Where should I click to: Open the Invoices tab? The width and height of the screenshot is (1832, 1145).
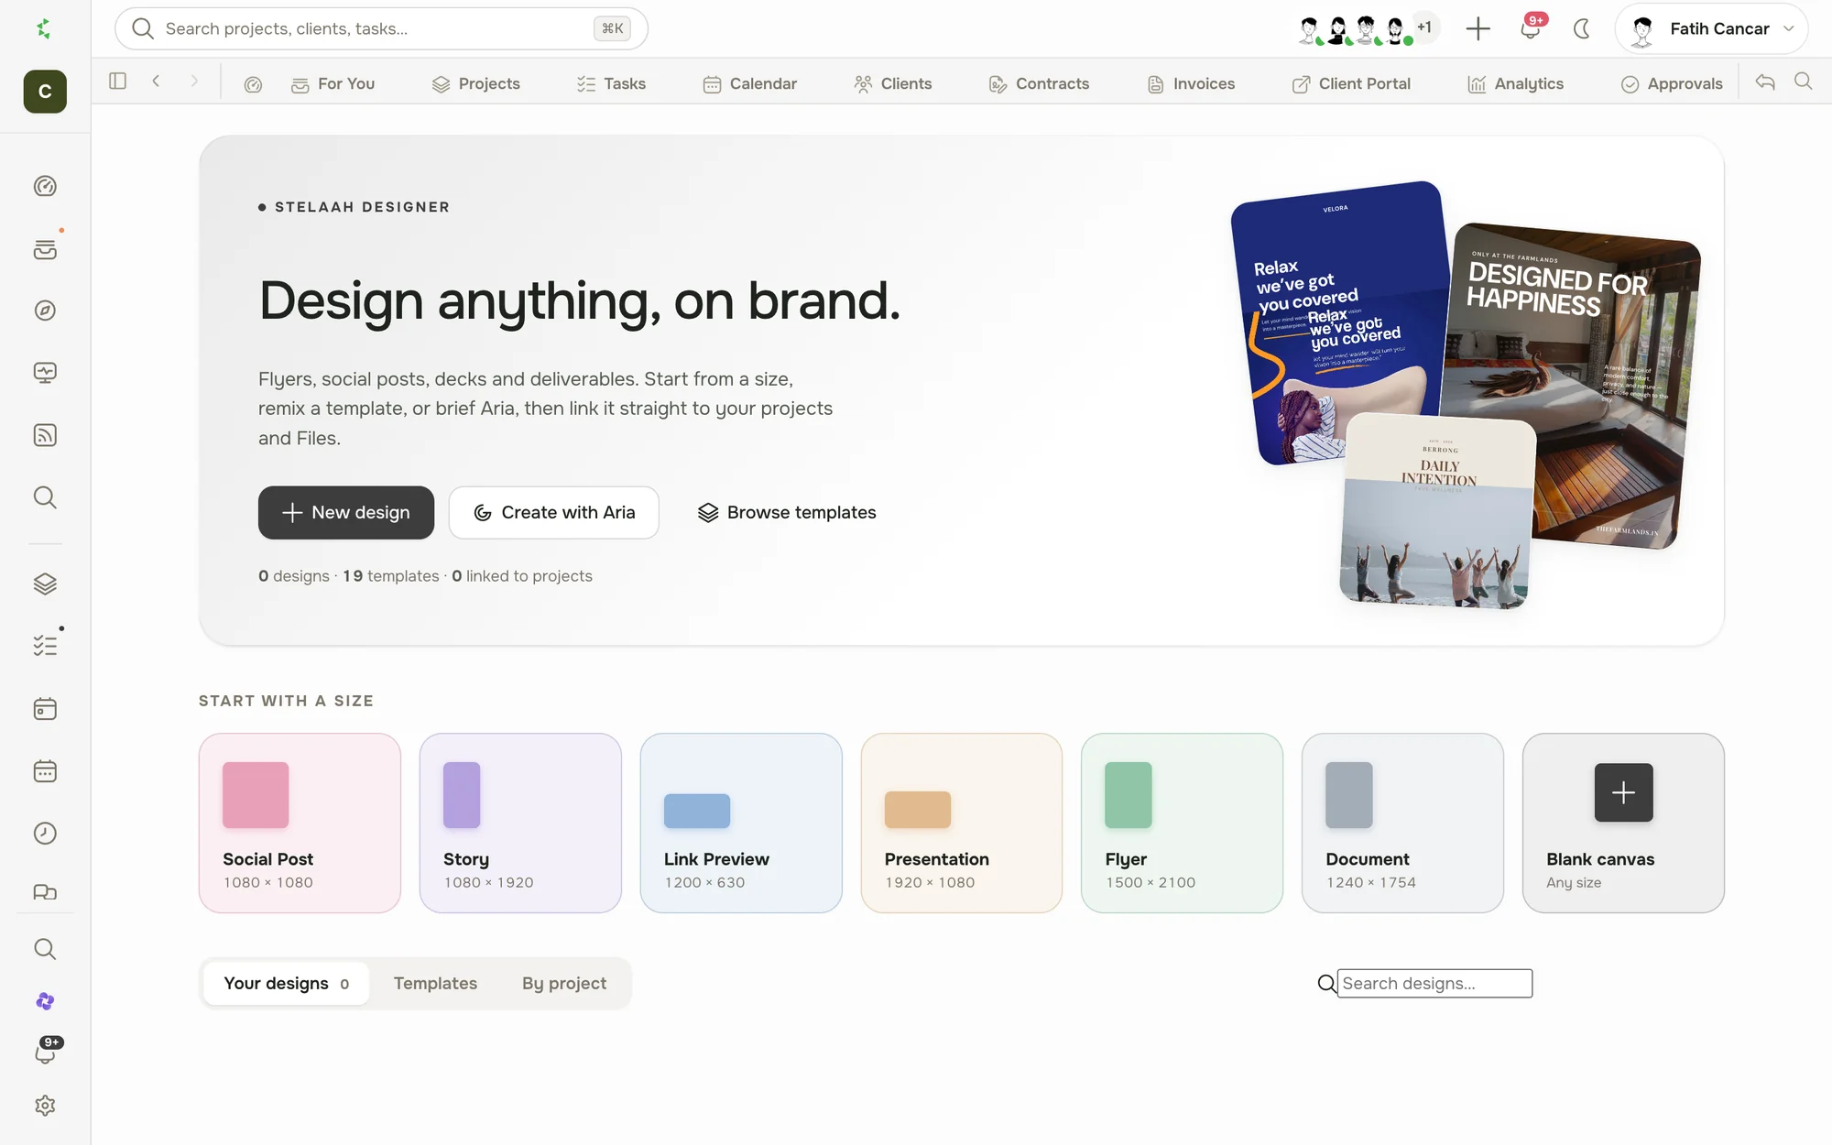(1191, 84)
